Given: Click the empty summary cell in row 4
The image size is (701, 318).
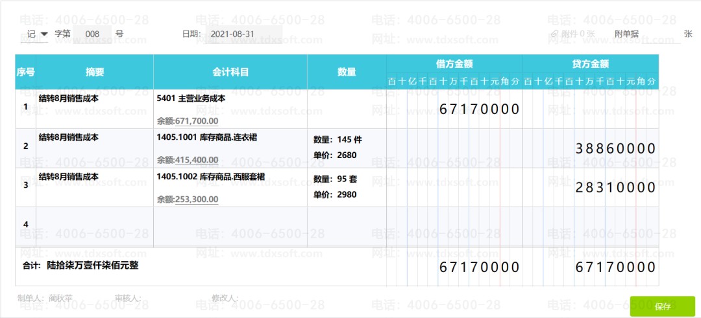Looking at the screenshot, I should pos(95,226).
